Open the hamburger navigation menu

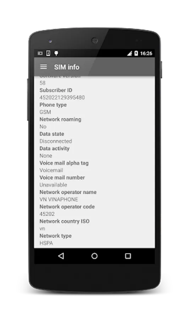coord(44,67)
